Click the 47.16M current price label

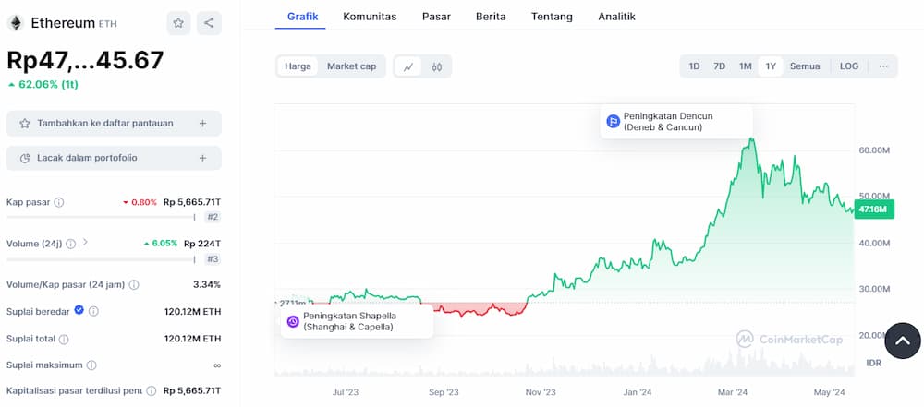pyautogui.click(x=874, y=209)
